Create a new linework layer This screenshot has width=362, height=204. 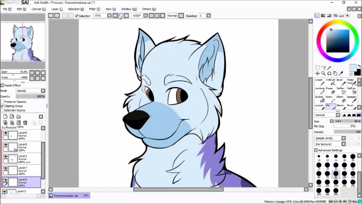[12, 116]
